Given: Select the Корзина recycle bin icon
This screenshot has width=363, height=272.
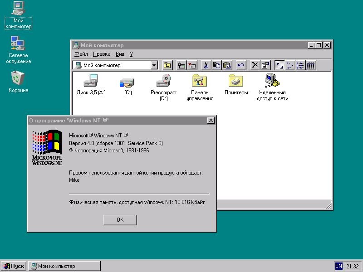Looking at the screenshot, I should click(18, 82).
